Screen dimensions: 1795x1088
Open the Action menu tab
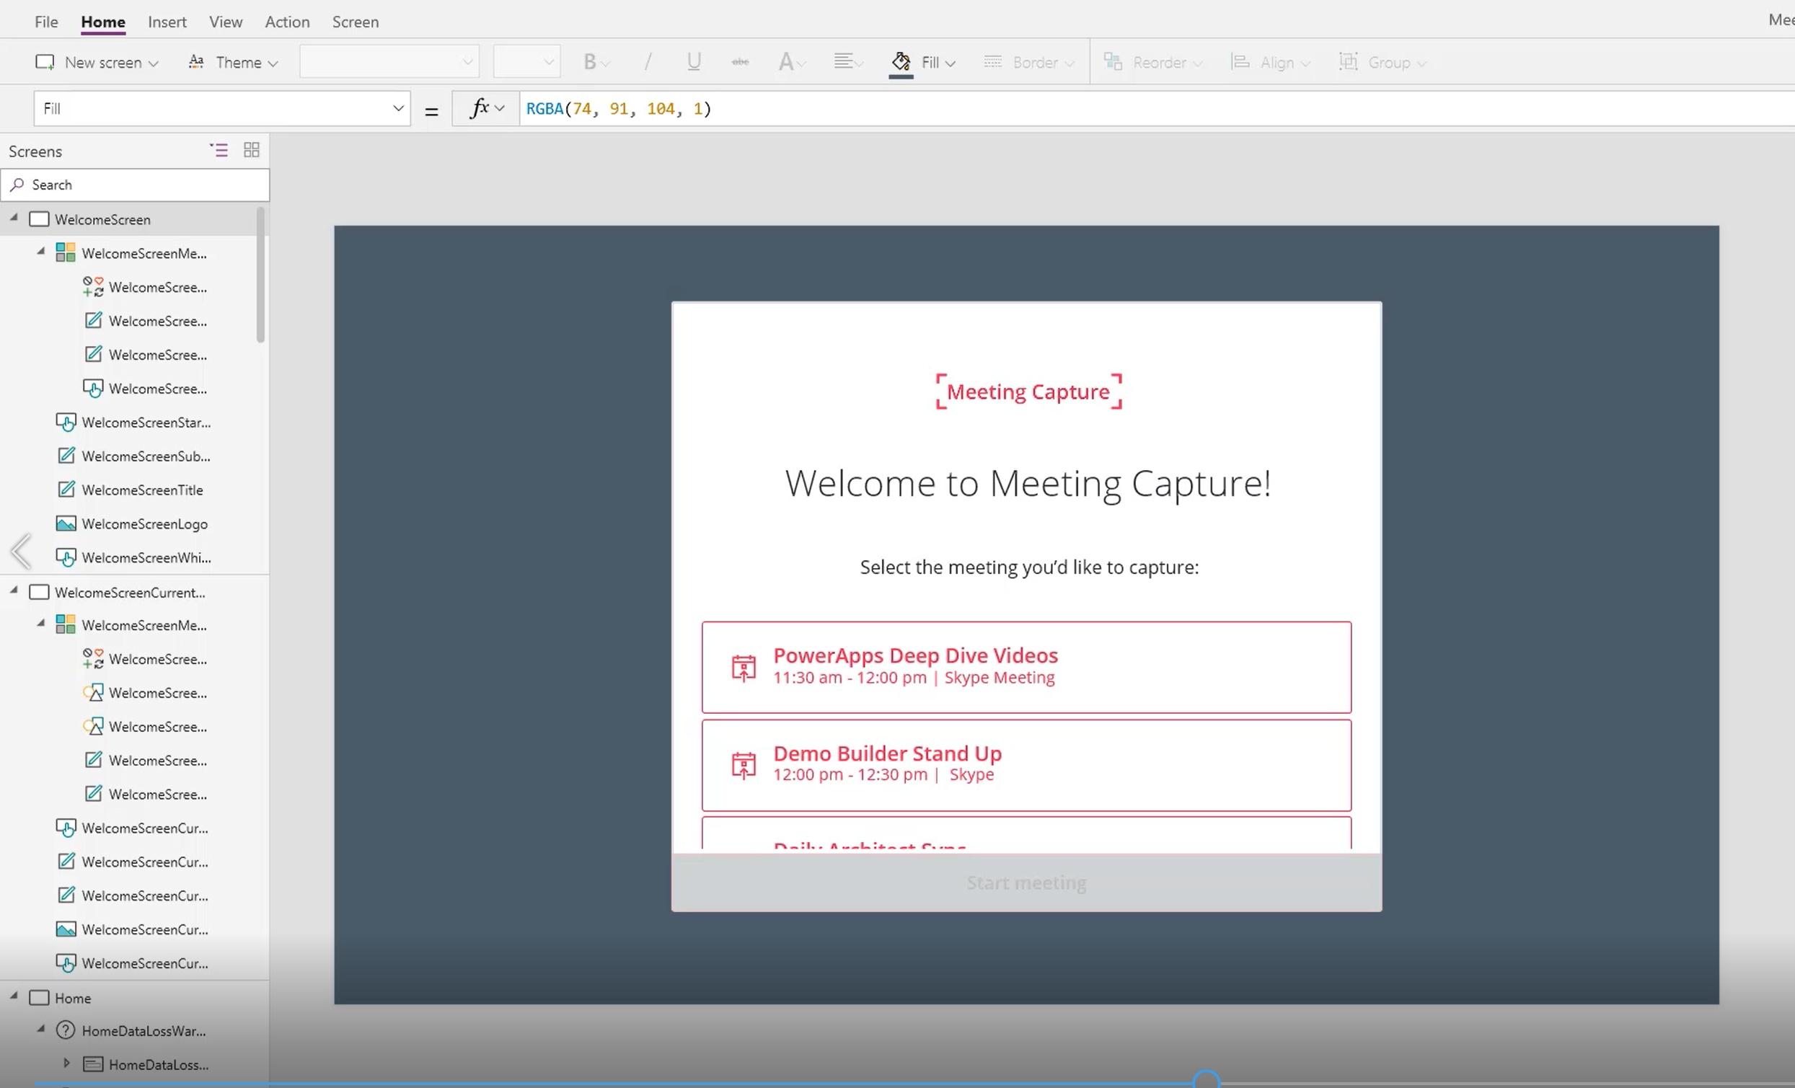287,22
